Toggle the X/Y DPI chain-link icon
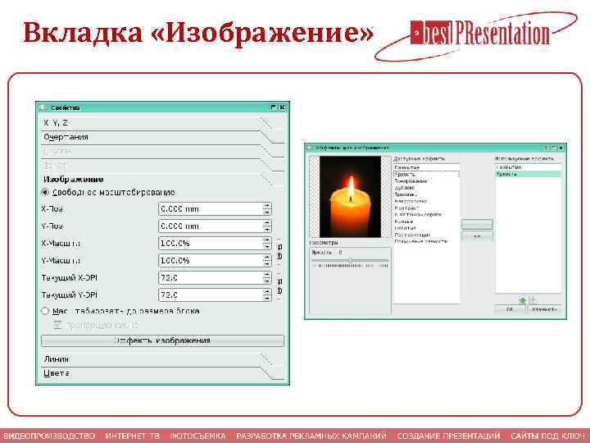This screenshot has height=443, width=590. (279, 286)
